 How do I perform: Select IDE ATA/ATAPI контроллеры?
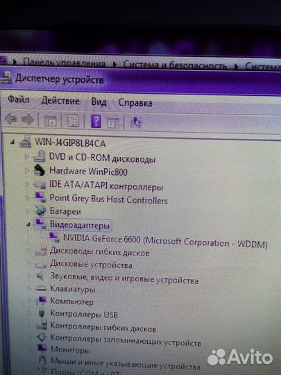tap(106, 185)
